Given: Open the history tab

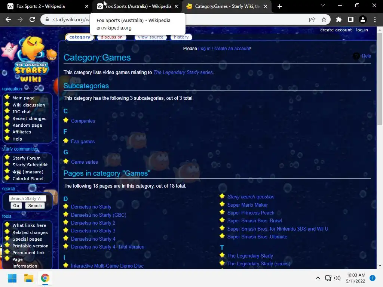Looking at the screenshot, I should (181, 37).
